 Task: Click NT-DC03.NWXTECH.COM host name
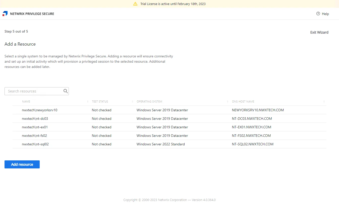tap(252, 119)
